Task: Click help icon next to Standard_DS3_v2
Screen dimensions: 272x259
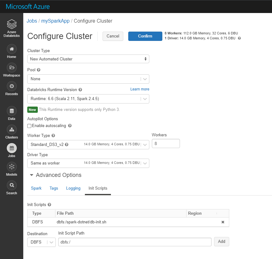Action: coord(66,144)
